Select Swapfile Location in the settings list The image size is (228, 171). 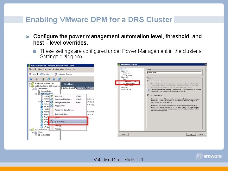click(126, 89)
